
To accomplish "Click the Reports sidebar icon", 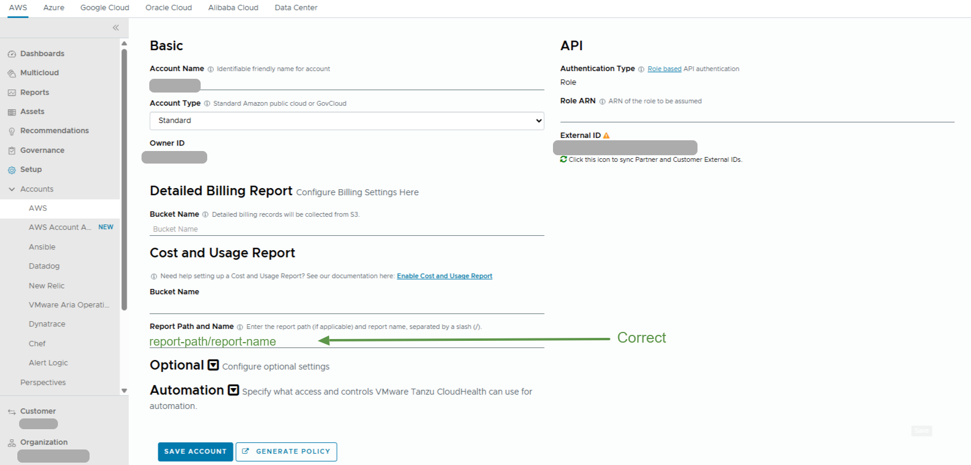I will [11, 93].
